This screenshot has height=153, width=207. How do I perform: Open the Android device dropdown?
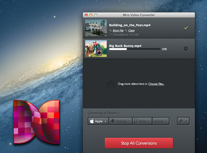pos(121,121)
